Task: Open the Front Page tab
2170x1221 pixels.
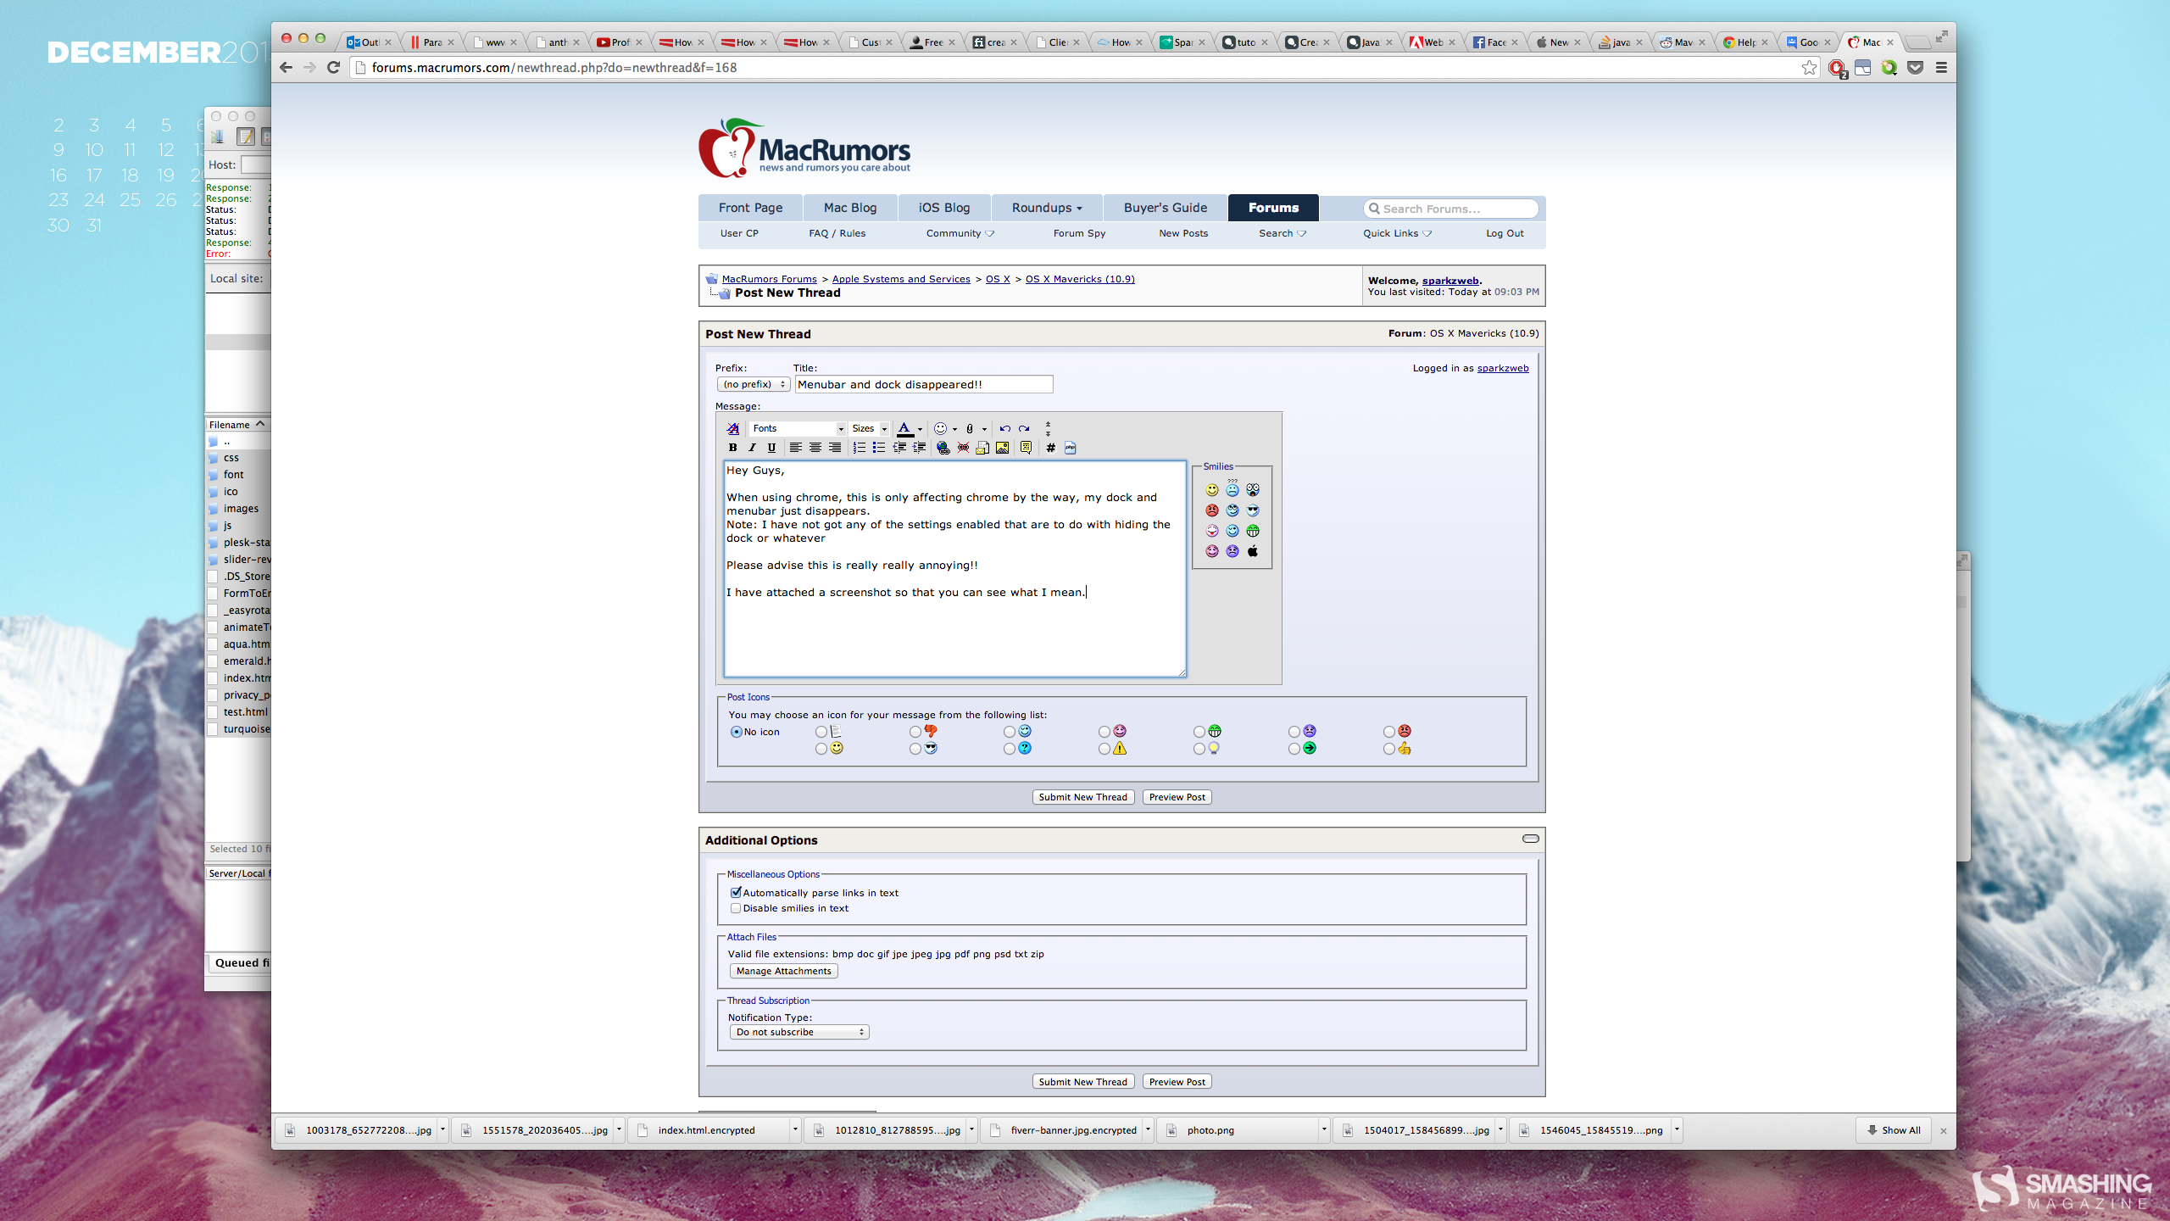Action: tap(750, 208)
